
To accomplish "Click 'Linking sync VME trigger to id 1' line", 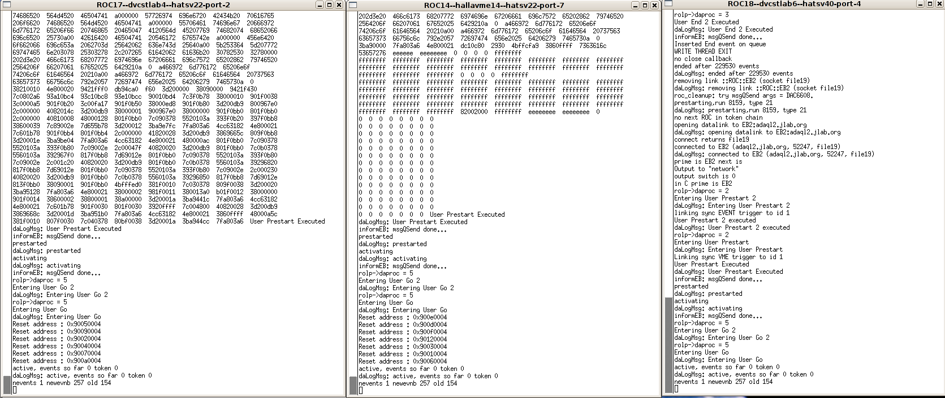I will point(728,257).
